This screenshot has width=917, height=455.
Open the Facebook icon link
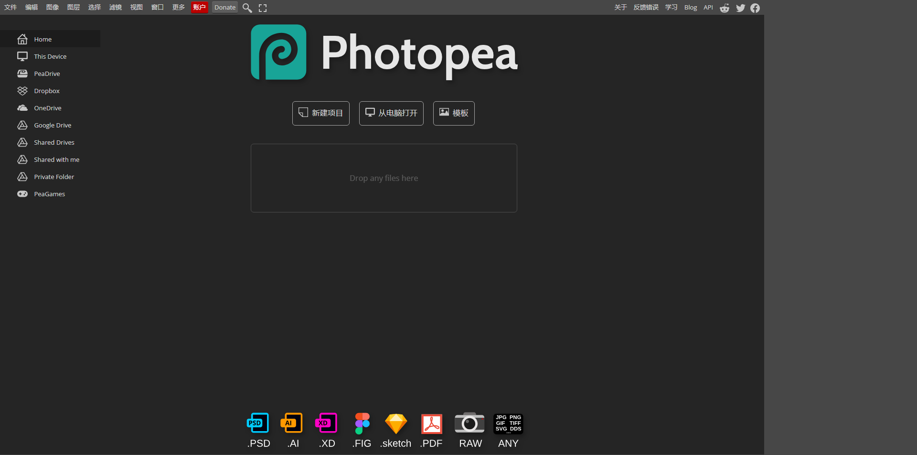pos(755,8)
